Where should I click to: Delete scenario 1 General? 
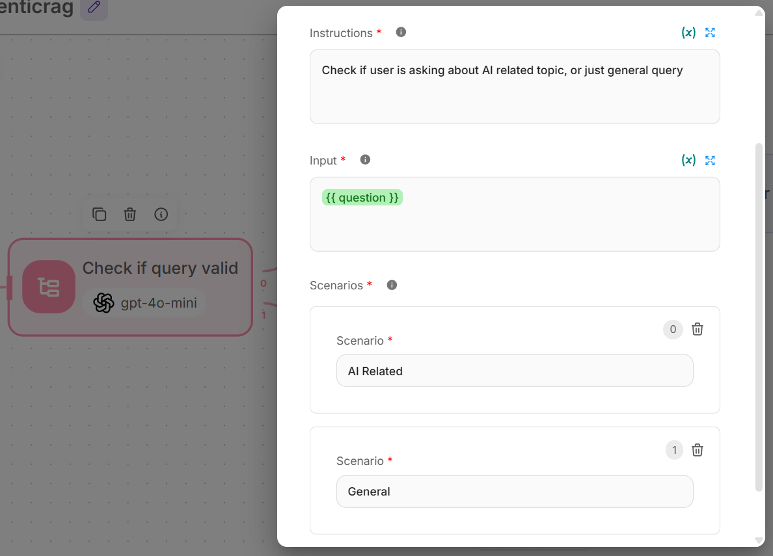[x=698, y=450]
